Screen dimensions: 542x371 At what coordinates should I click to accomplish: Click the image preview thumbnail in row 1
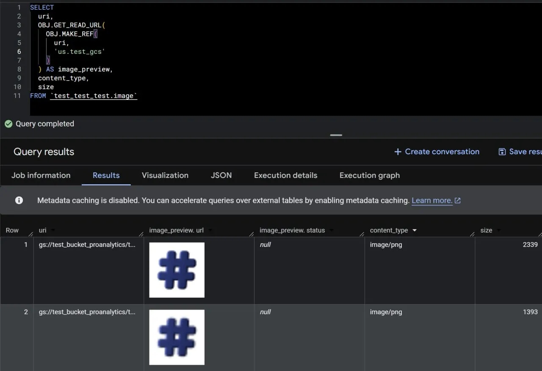coord(177,270)
